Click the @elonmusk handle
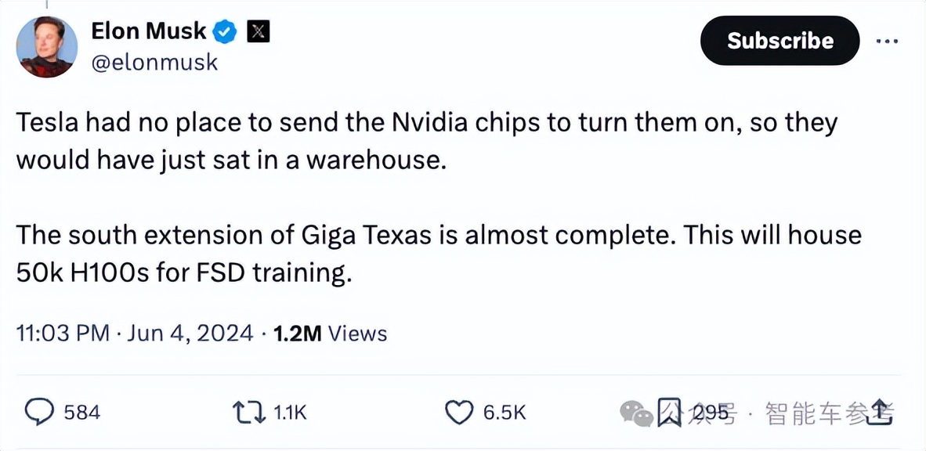This screenshot has width=926, height=451. [x=154, y=63]
